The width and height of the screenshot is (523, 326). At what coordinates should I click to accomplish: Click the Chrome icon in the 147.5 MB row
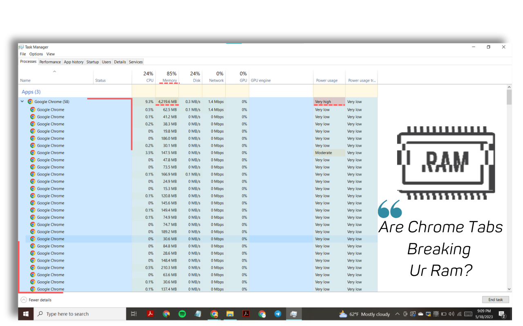[33, 153]
